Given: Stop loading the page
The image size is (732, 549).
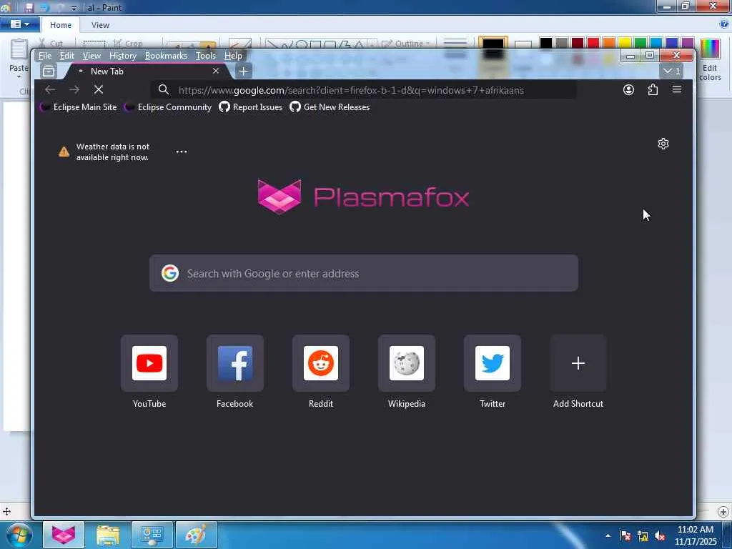Looking at the screenshot, I should coord(99,89).
